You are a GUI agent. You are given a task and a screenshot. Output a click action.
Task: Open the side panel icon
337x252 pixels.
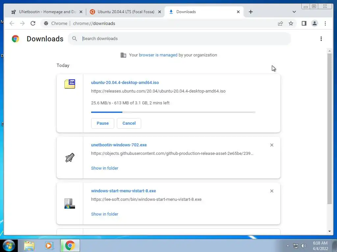(304, 23)
